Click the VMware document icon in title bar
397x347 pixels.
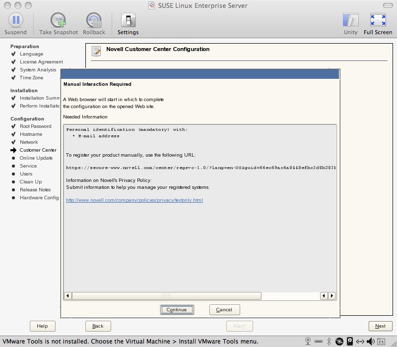click(151, 5)
